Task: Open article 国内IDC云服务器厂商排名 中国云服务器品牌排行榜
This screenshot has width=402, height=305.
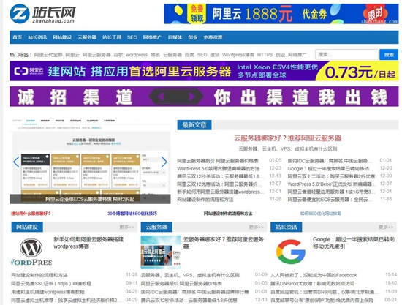Action: (195, 292)
